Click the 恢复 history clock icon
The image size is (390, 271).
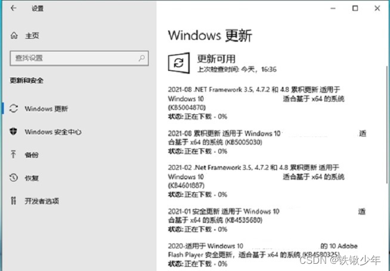[x=14, y=177]
